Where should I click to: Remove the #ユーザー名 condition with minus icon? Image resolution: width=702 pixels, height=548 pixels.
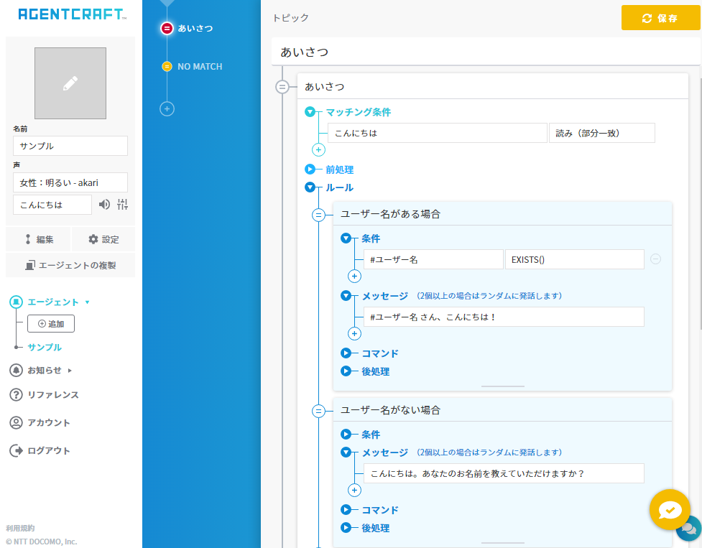pyautogui.click(x=655, y=259)
